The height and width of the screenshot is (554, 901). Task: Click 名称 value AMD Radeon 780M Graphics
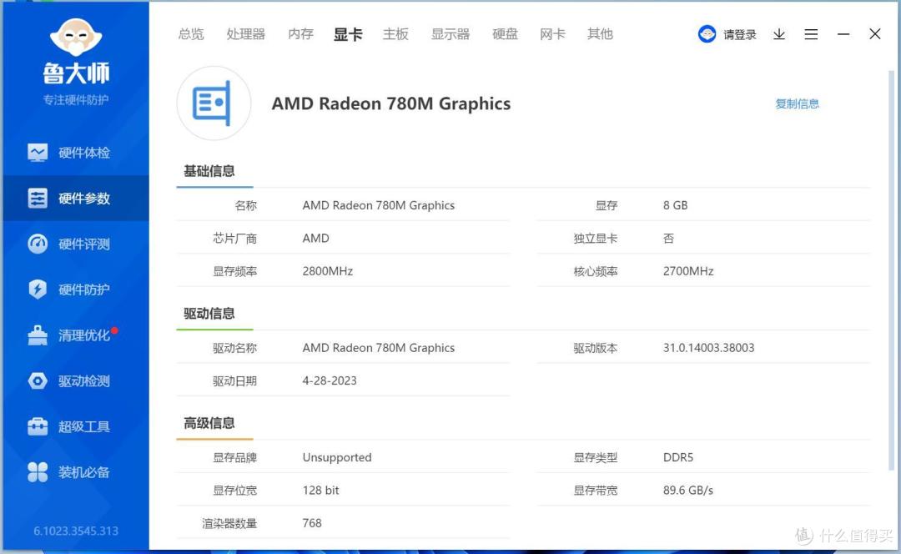coord(379,205)
